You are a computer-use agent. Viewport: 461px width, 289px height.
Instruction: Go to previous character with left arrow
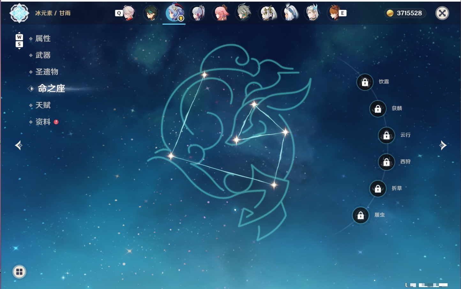coord(19,145)
